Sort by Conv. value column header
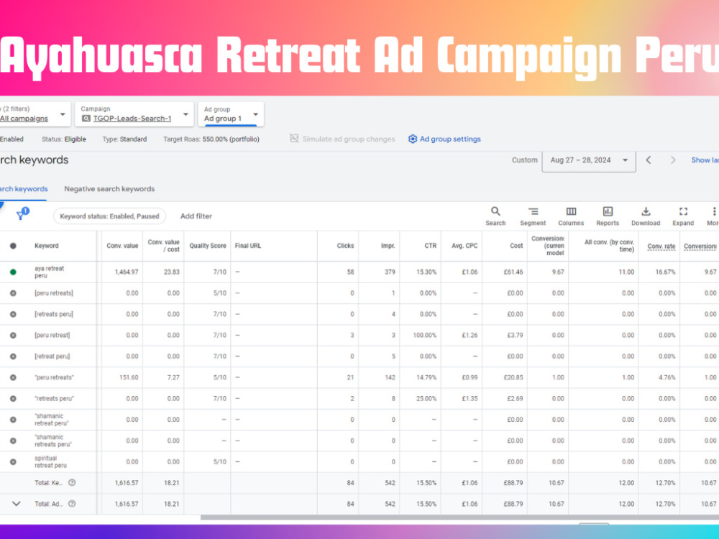The width and height of the screenshot is (719, 539). (x=122, y=246)
